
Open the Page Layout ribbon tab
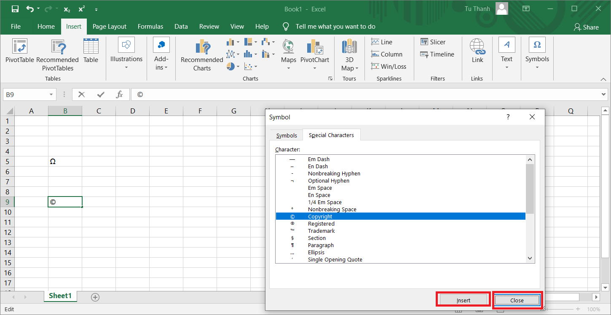click(x=109, y=27)
